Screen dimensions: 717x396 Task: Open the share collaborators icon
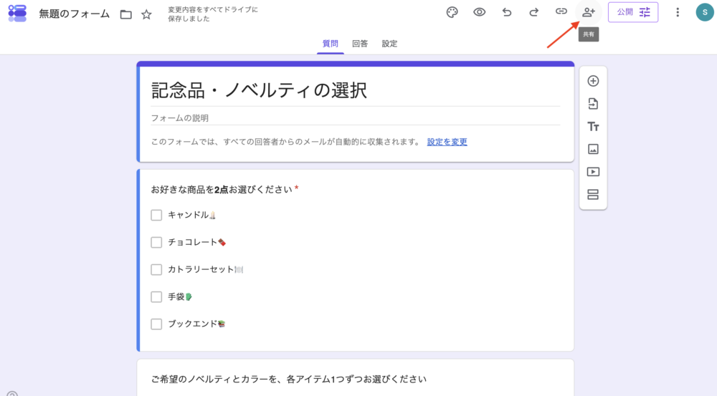[x=589, y=12]
